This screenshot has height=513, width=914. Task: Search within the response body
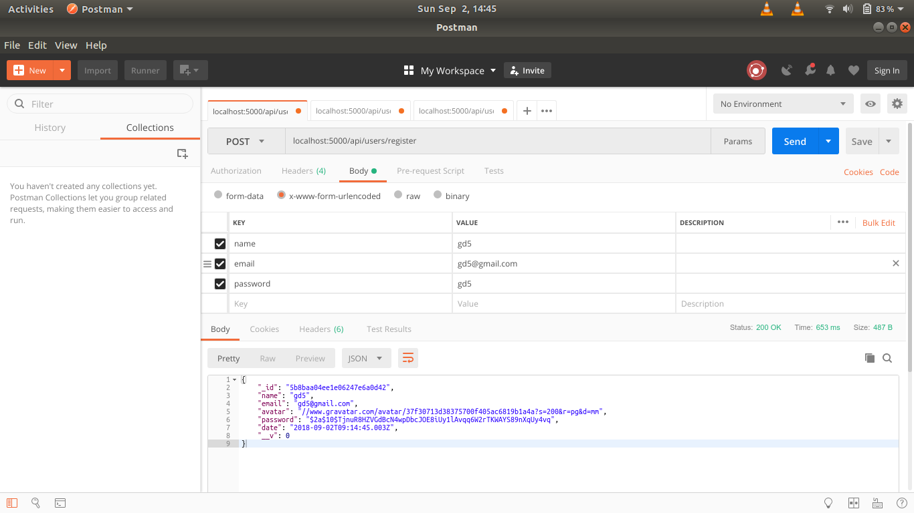887,358
